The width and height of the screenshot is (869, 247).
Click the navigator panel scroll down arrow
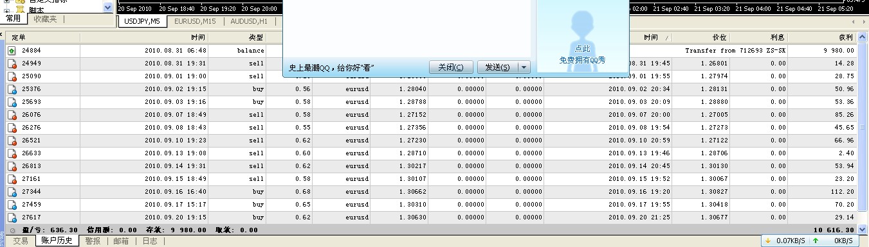[x=108, y=8]
